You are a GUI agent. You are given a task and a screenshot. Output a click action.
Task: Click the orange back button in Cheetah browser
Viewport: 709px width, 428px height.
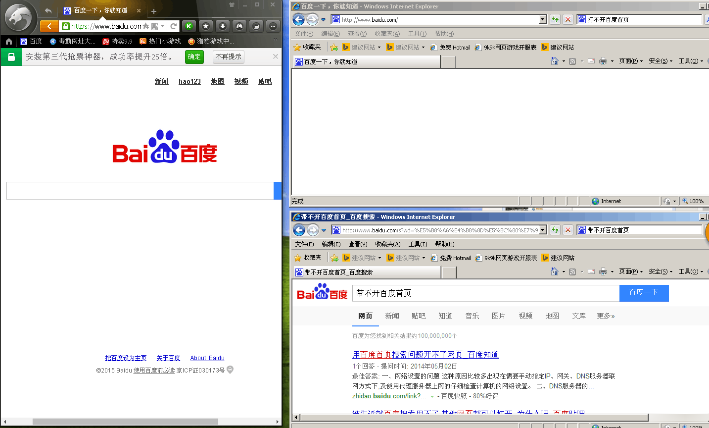(49, 26)
